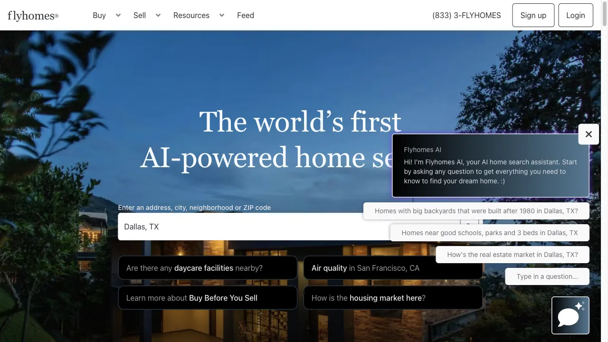Click the flyhomes logo
Viewport: 608px width, 342px height.
33,15
